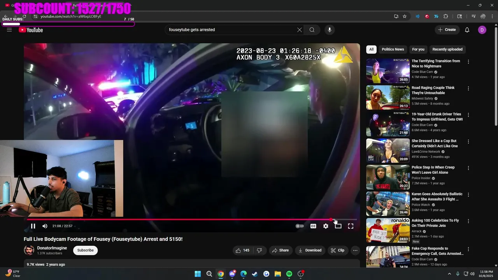Open the DonatorImagine channel name link

[52, 248]
